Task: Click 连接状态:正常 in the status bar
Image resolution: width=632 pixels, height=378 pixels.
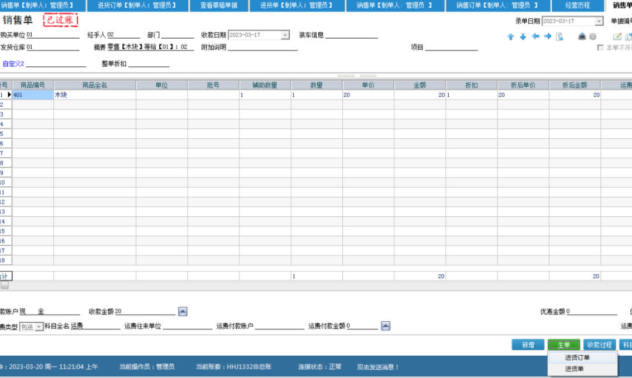Action: coord(320,367)
